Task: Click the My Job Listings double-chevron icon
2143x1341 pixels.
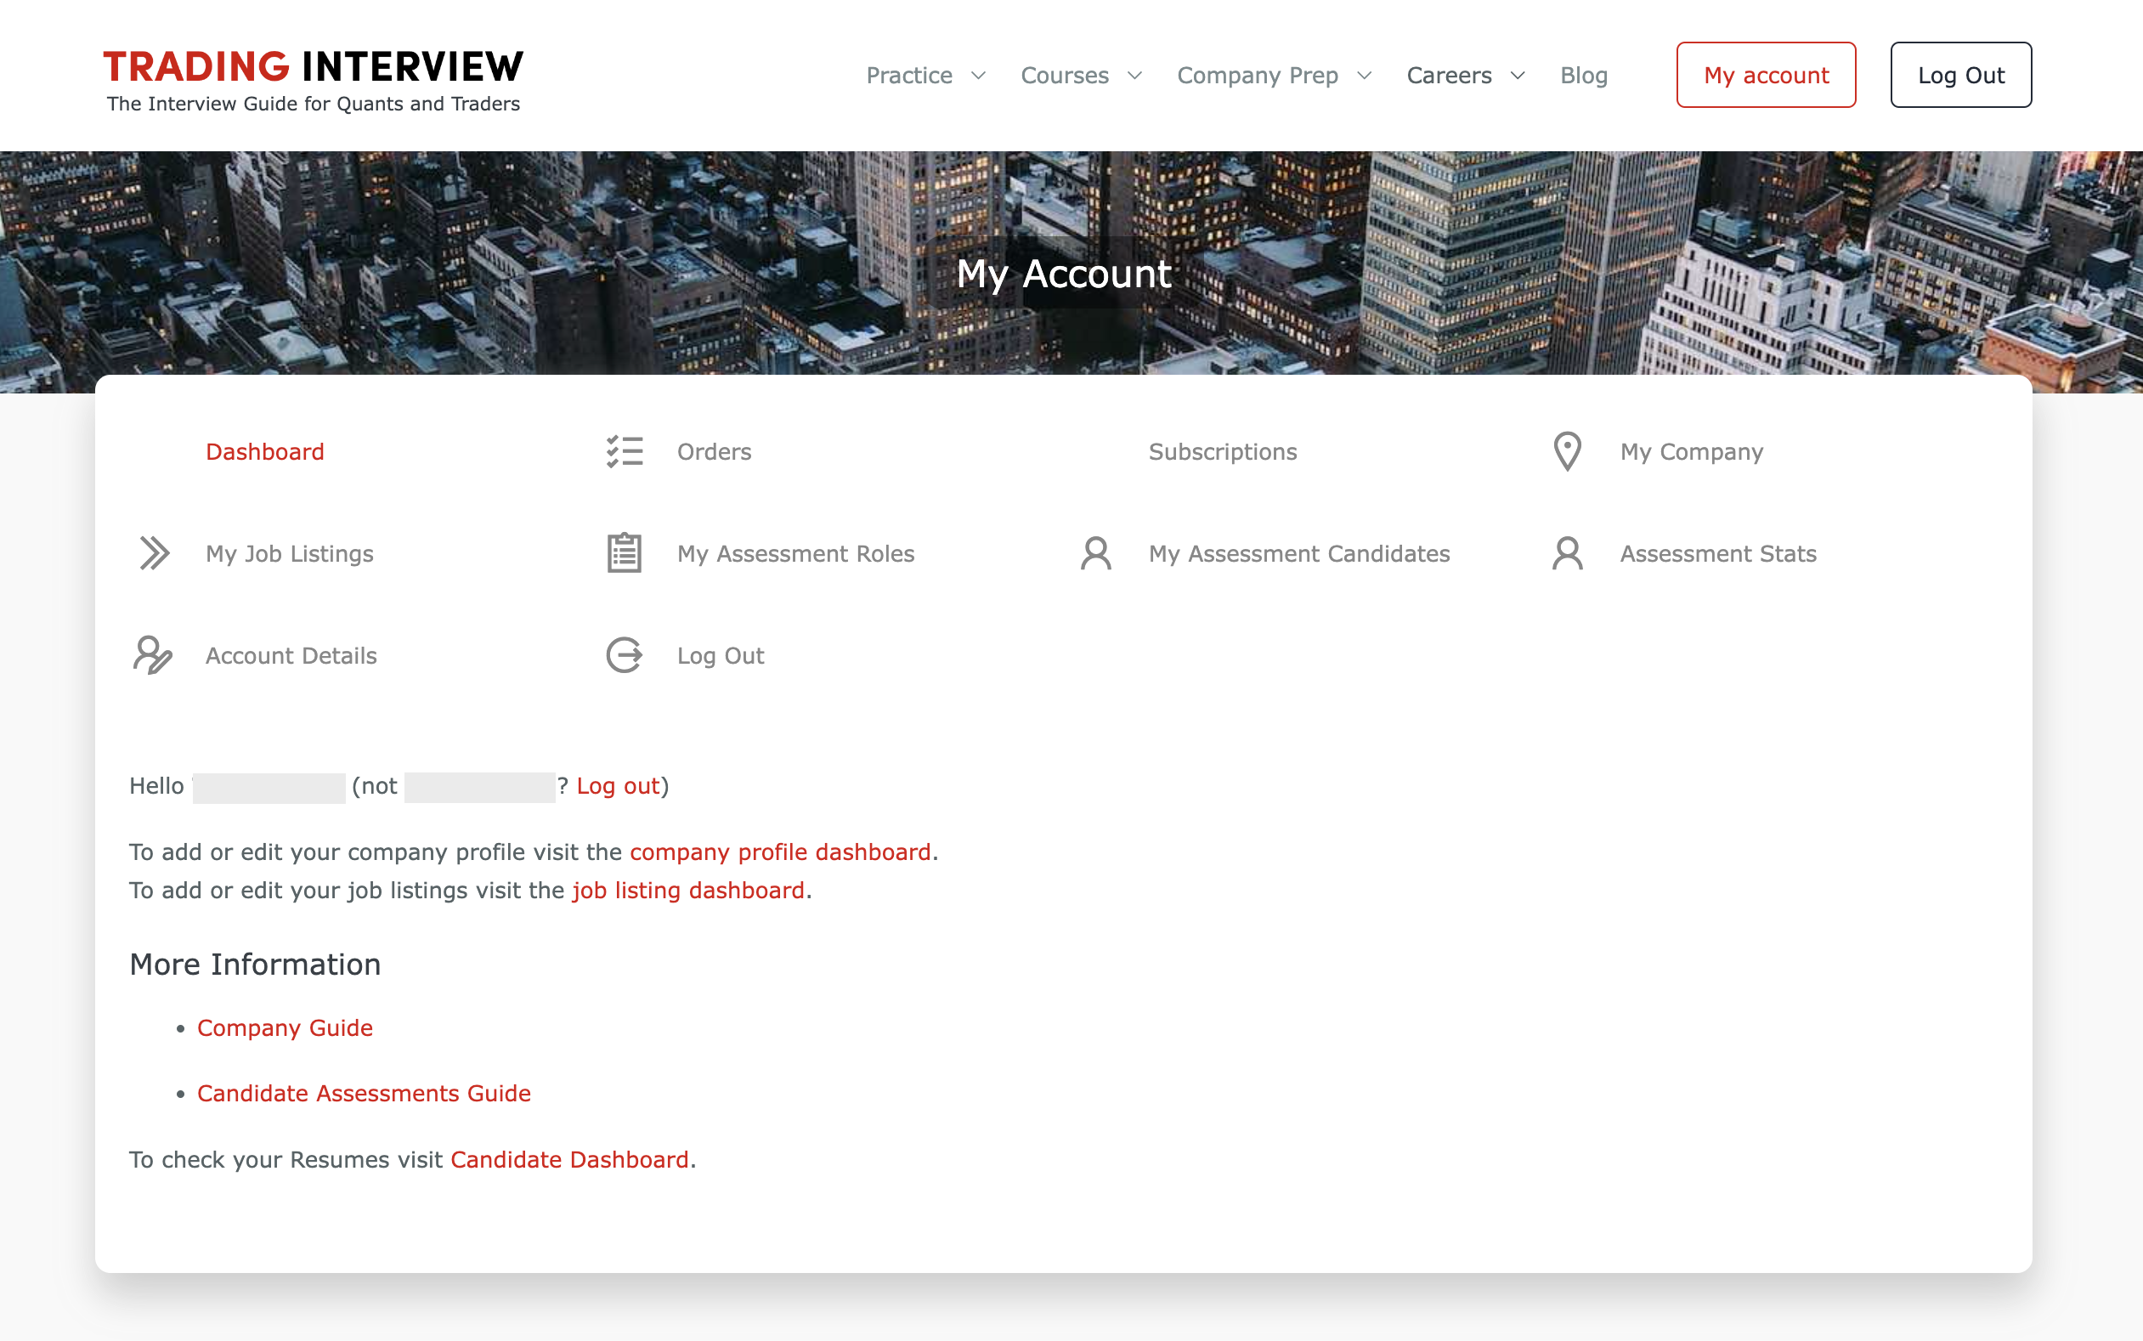Action: (x=155, y=553)
